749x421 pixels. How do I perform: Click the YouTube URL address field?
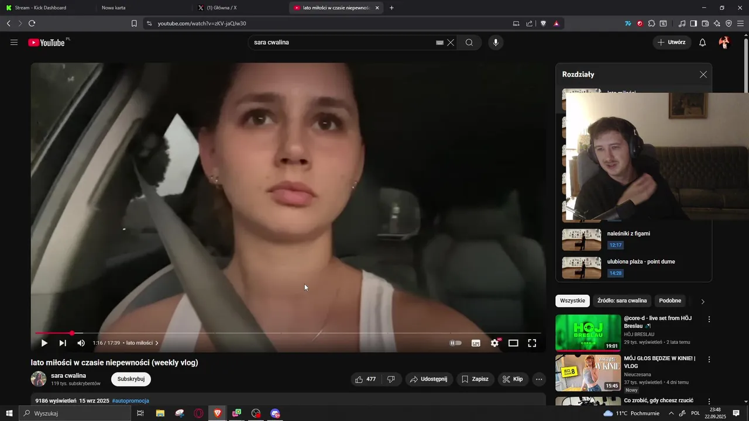pos(328,23)
